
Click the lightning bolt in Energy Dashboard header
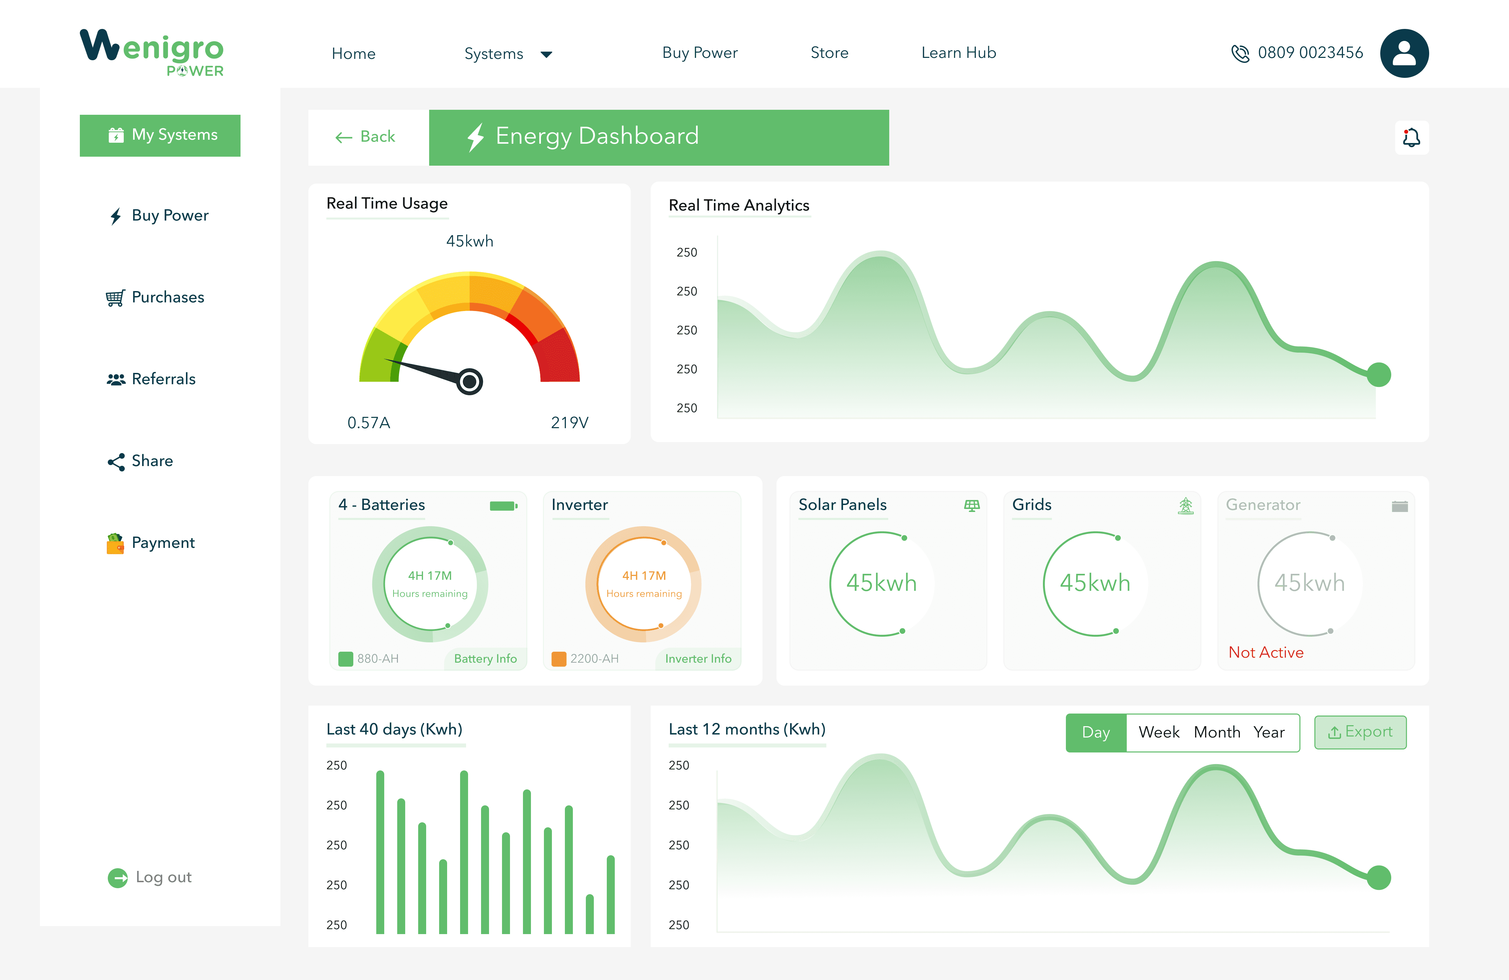(x=475, y=137)
